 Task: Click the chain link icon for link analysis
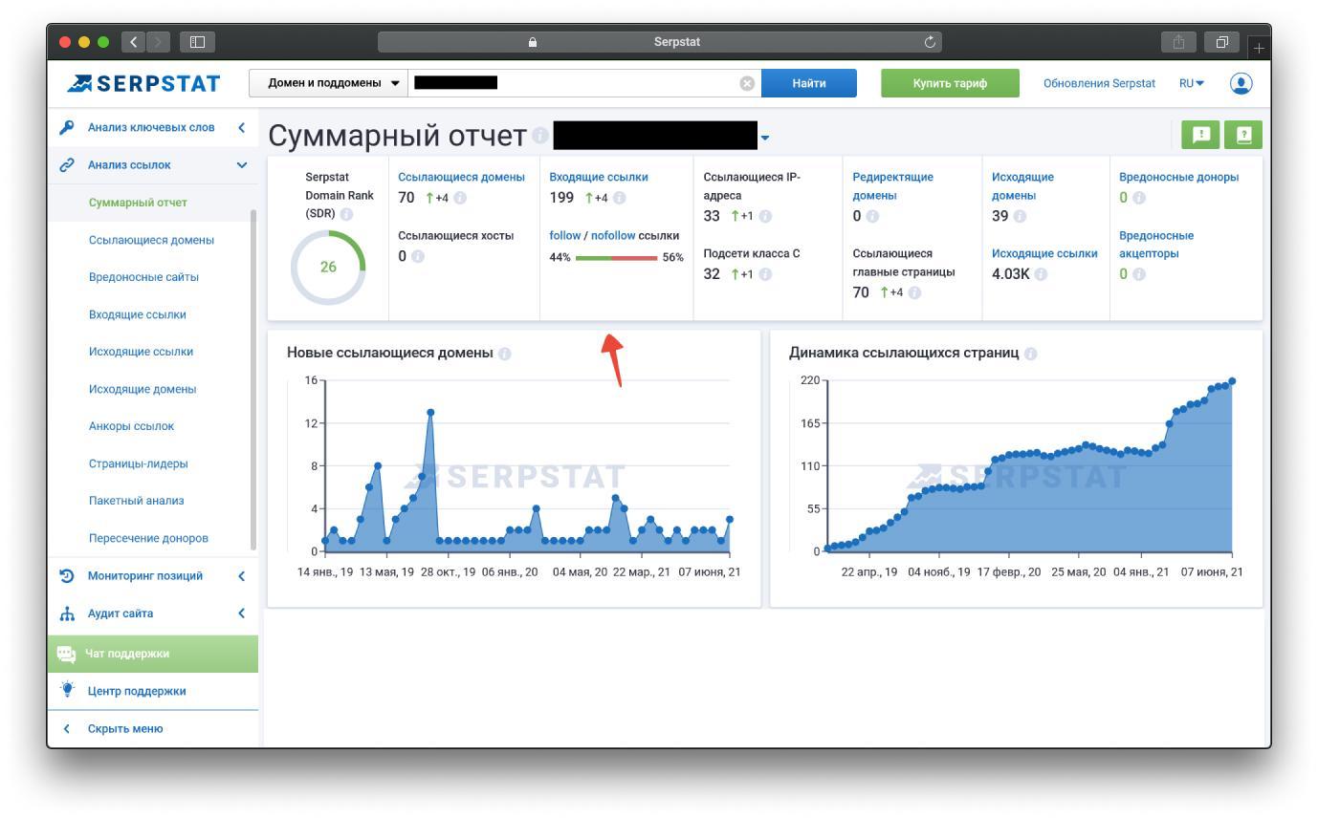[66, 164]
